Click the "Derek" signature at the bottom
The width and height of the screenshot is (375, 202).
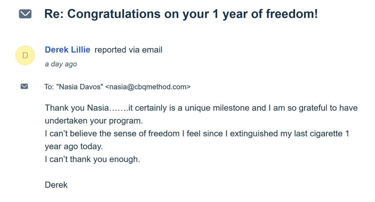tap(56, 185)
